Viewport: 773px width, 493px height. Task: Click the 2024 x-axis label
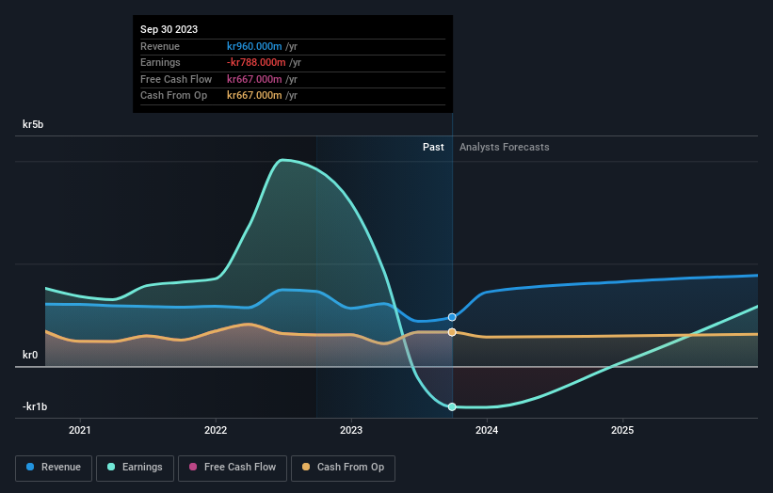(x=487, y=430)
